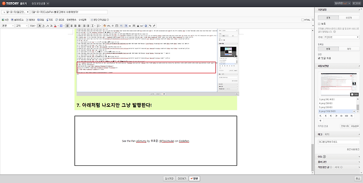This screenshot has width=363, height=183.
Task: Click the 미리보기 preview button
Action: 181,178
